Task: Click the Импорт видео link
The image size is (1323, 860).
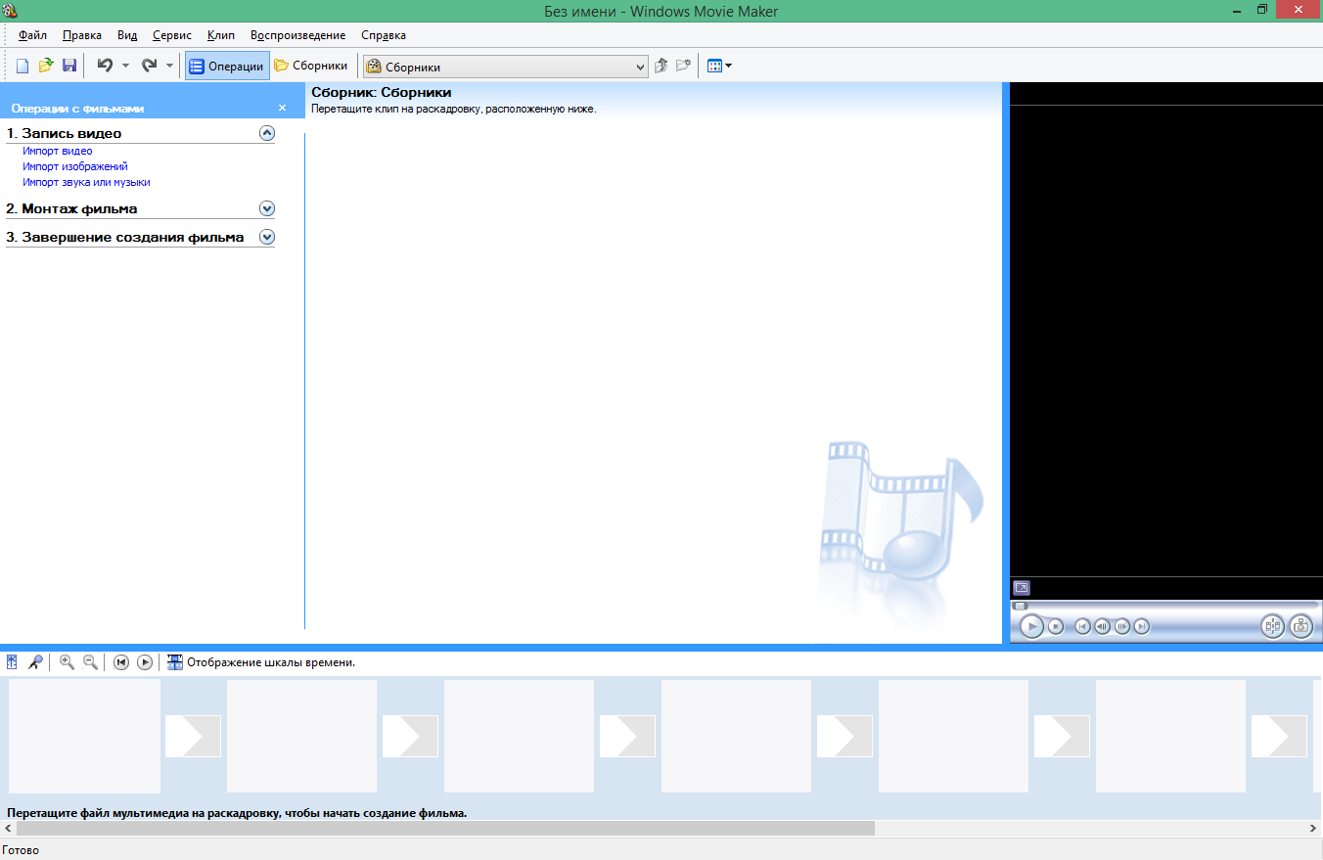Action: tap(57, 151)
